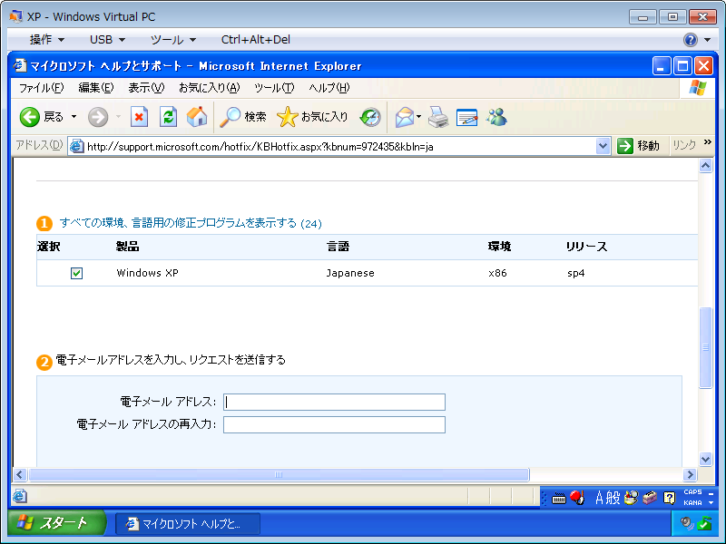Click the page icon beside the address URL
The width and height of the screenshot is (726, 544).
point(76,146)
